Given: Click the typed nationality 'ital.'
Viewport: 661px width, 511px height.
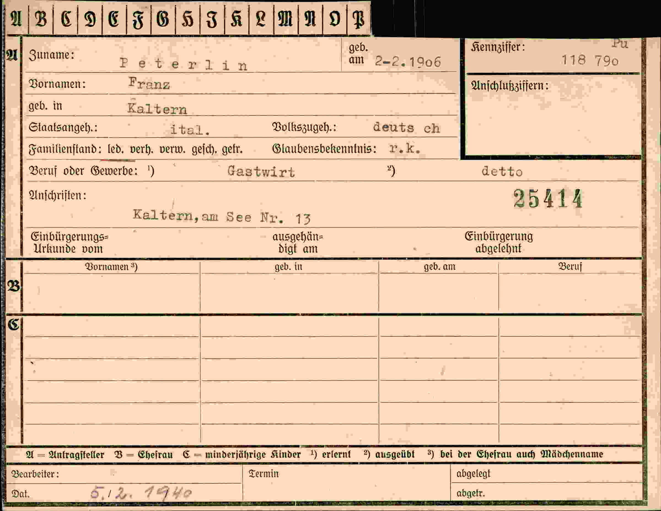Looking at the screenshot, I should tap(190, 130).
